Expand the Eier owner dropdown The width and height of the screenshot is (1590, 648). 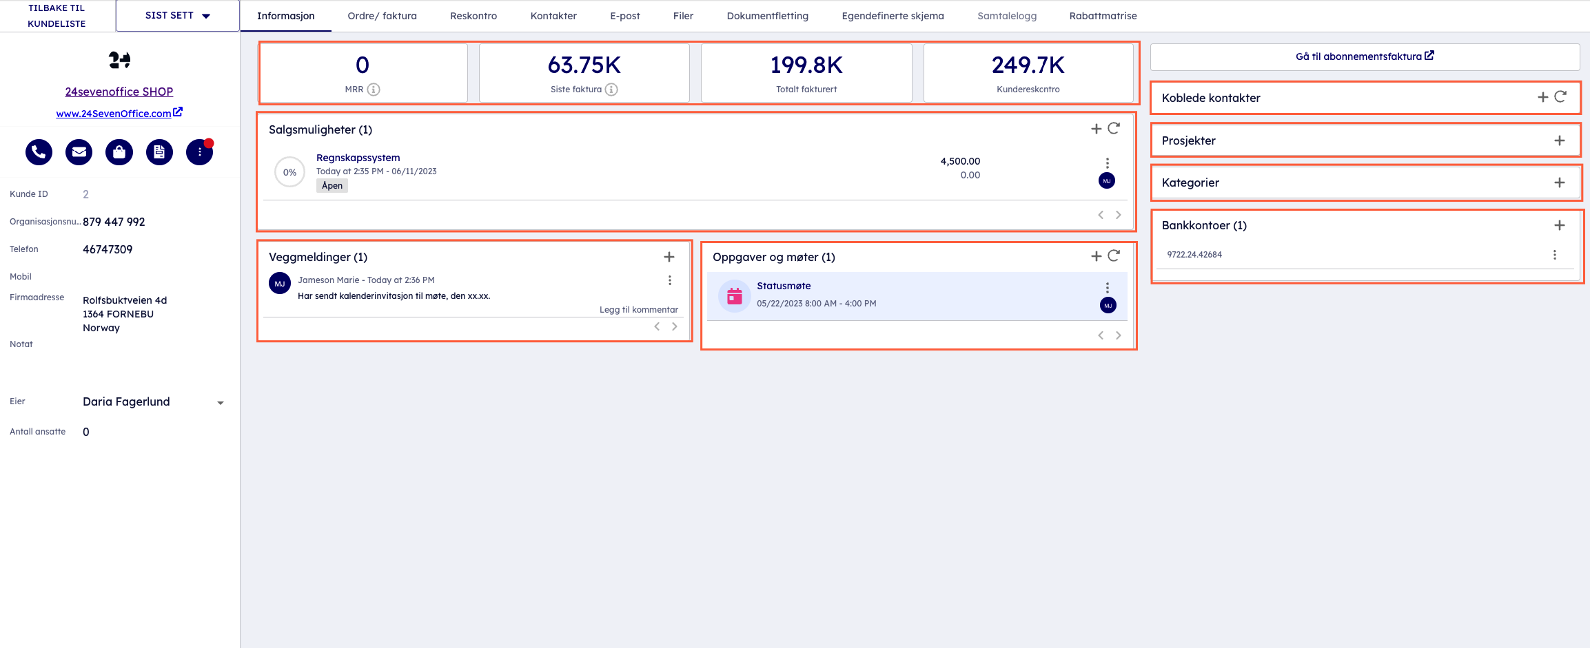pyautogui.click(x=220, y=403)
